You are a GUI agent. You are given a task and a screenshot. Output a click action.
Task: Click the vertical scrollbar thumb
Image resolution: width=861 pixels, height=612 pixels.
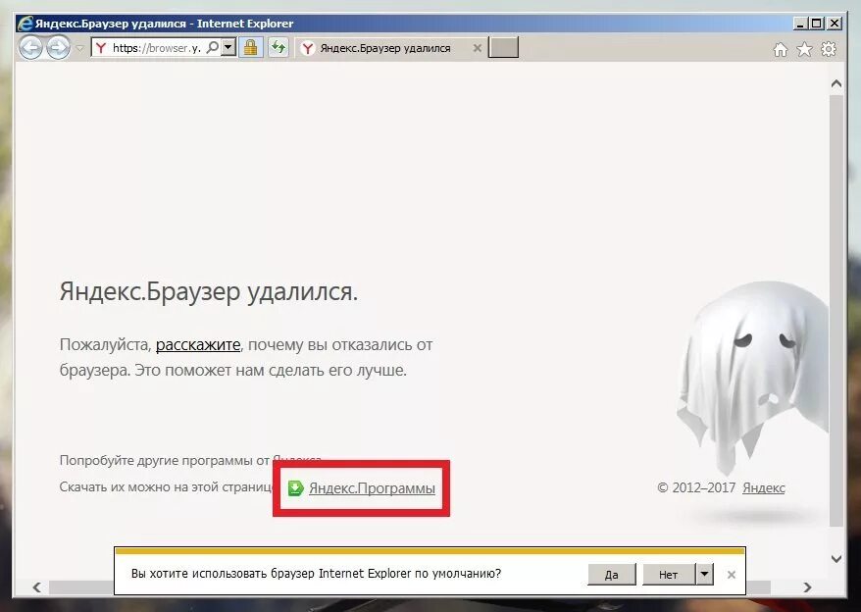(836, 311)
